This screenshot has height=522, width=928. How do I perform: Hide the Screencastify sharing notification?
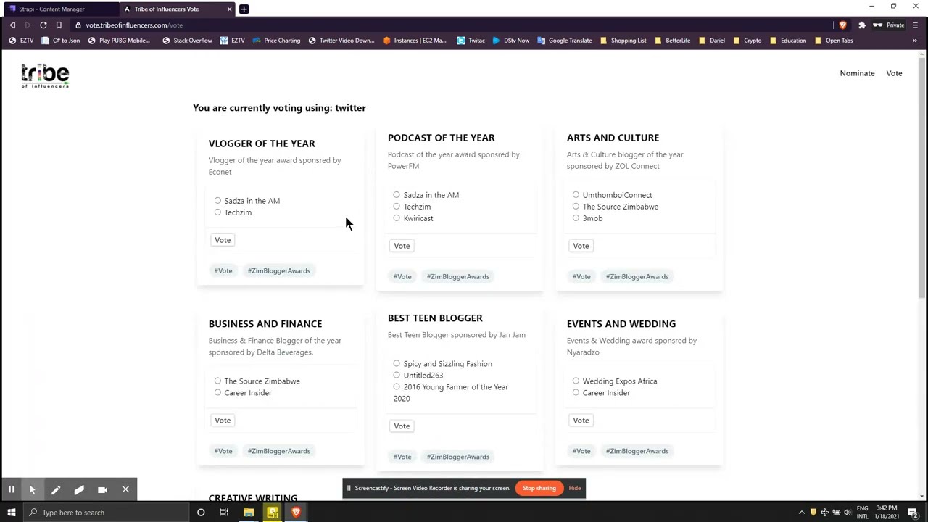coord(575,488)
